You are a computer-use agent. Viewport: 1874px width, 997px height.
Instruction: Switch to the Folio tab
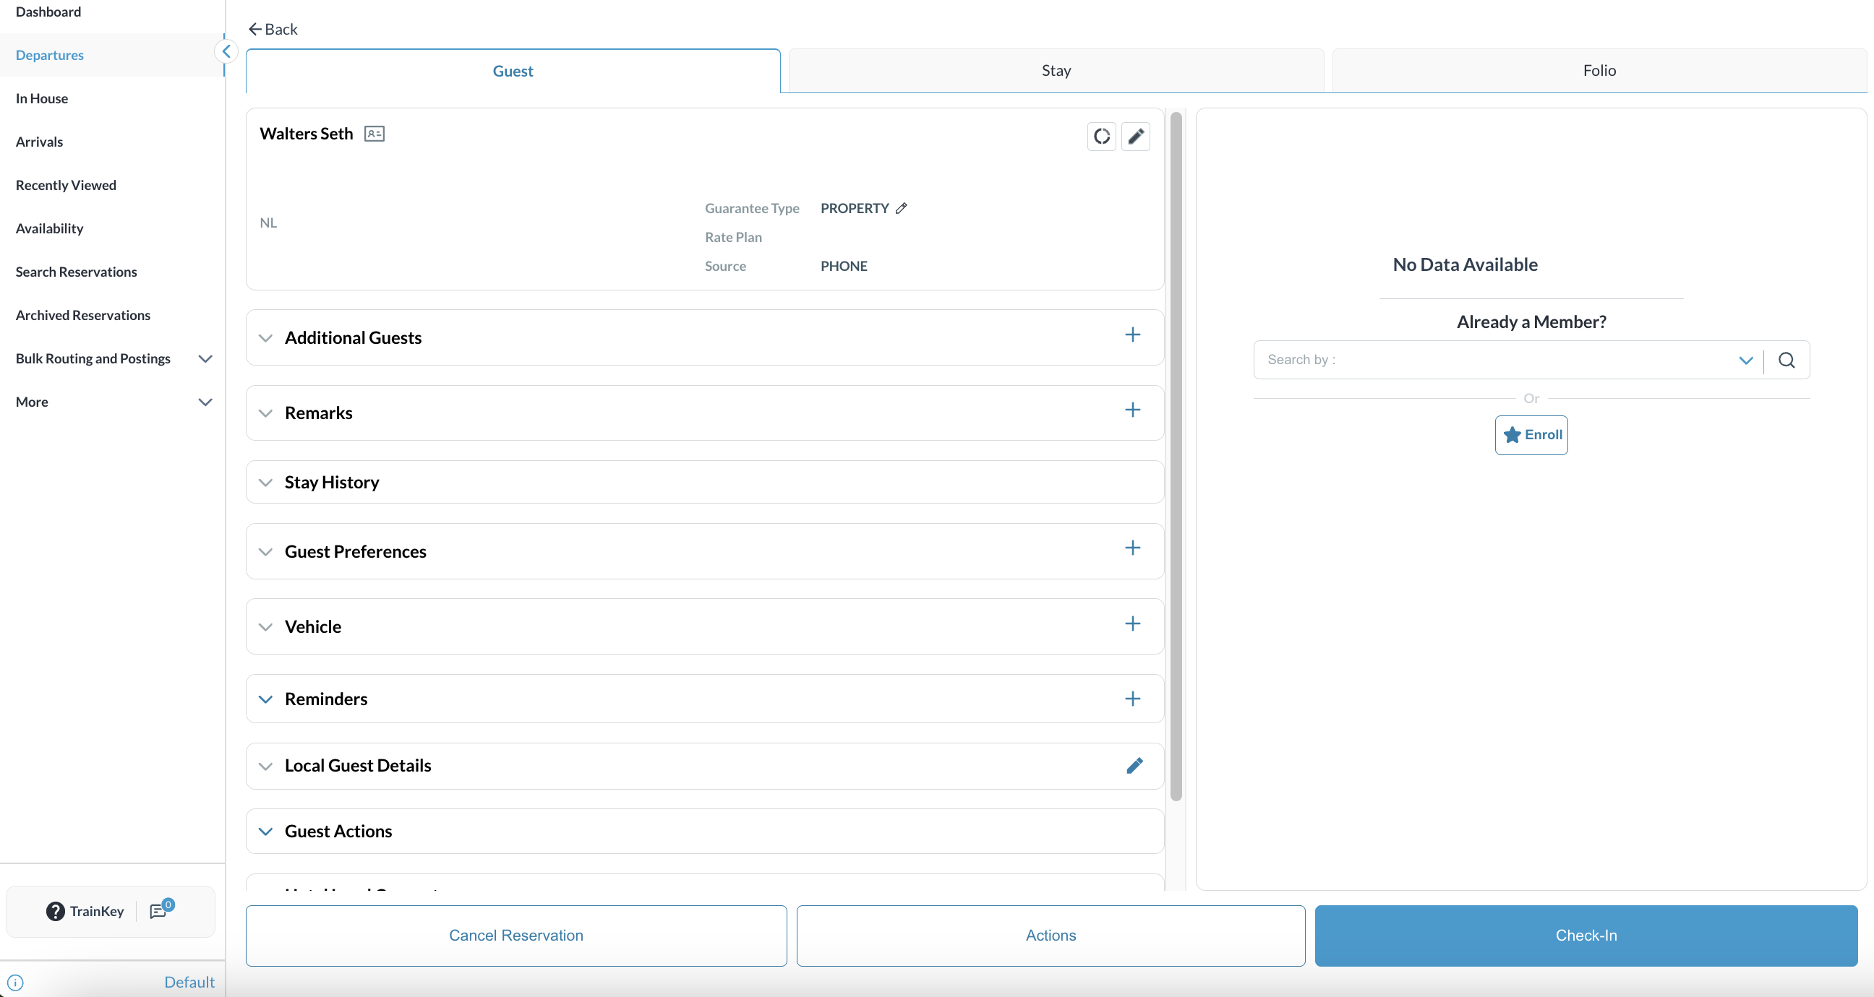[x=1599, y=71]
